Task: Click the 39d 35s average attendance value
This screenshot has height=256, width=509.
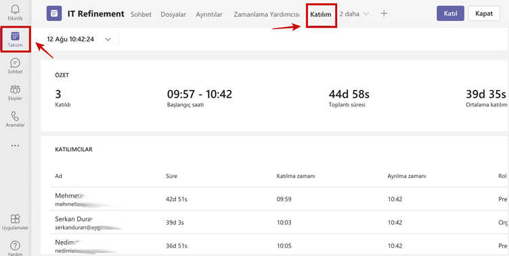Action: (486, 94)
